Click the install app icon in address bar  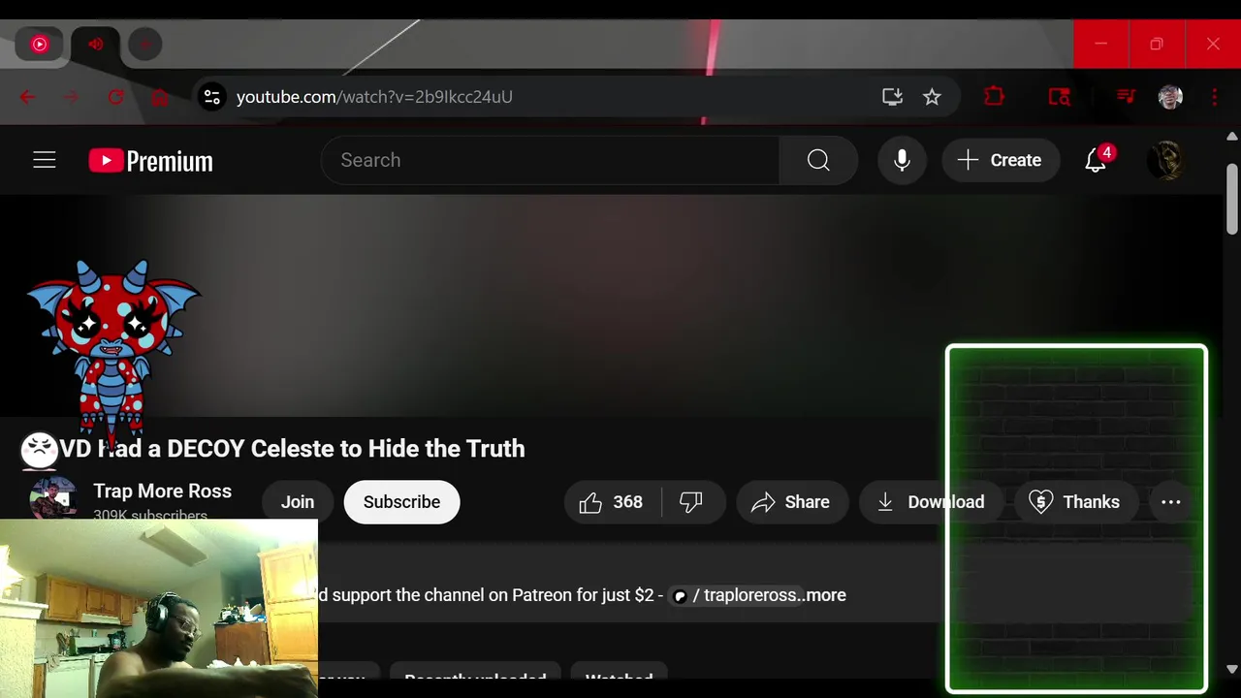pyautogui.click(x=892, y=96)
